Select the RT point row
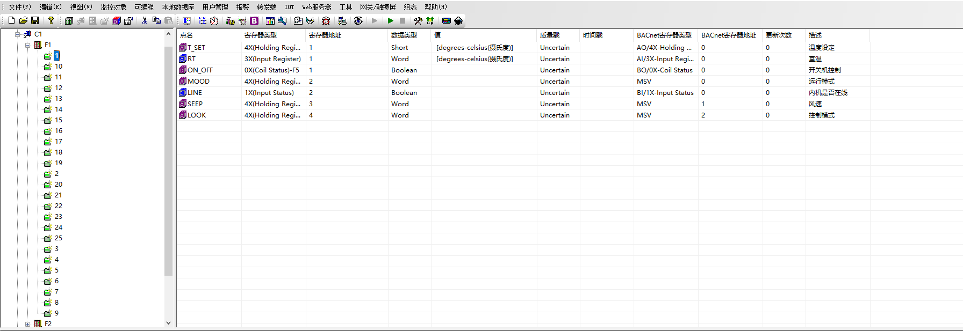The height and width of the screenshot is (331, 963). click(x=523, y=59)
